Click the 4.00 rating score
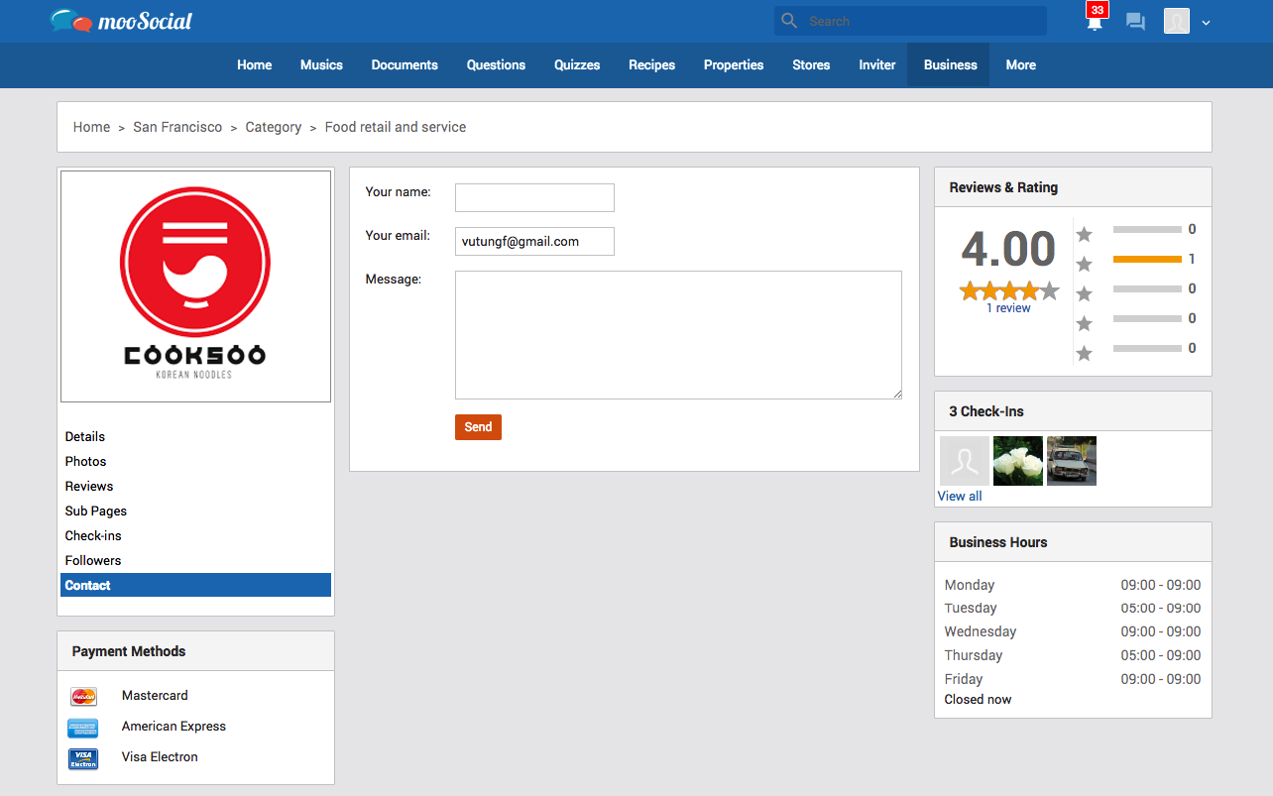The width and height of the screenshot is (1273, 796). point(1008,249)
